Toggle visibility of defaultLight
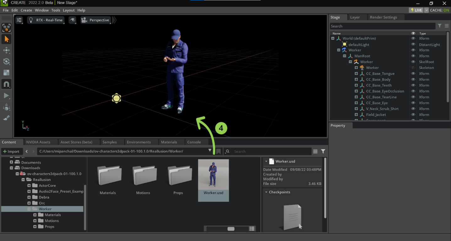This screenshot has height=241, width=451. (x=413, y=45)
